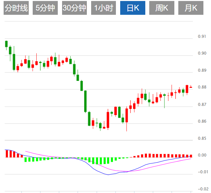Click the 0.85 price axis label
Viewport: 211px width, 193px height.
tap(202, 138)
